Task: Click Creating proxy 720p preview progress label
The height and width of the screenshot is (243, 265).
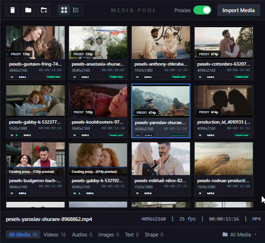Action: [31, 172]
